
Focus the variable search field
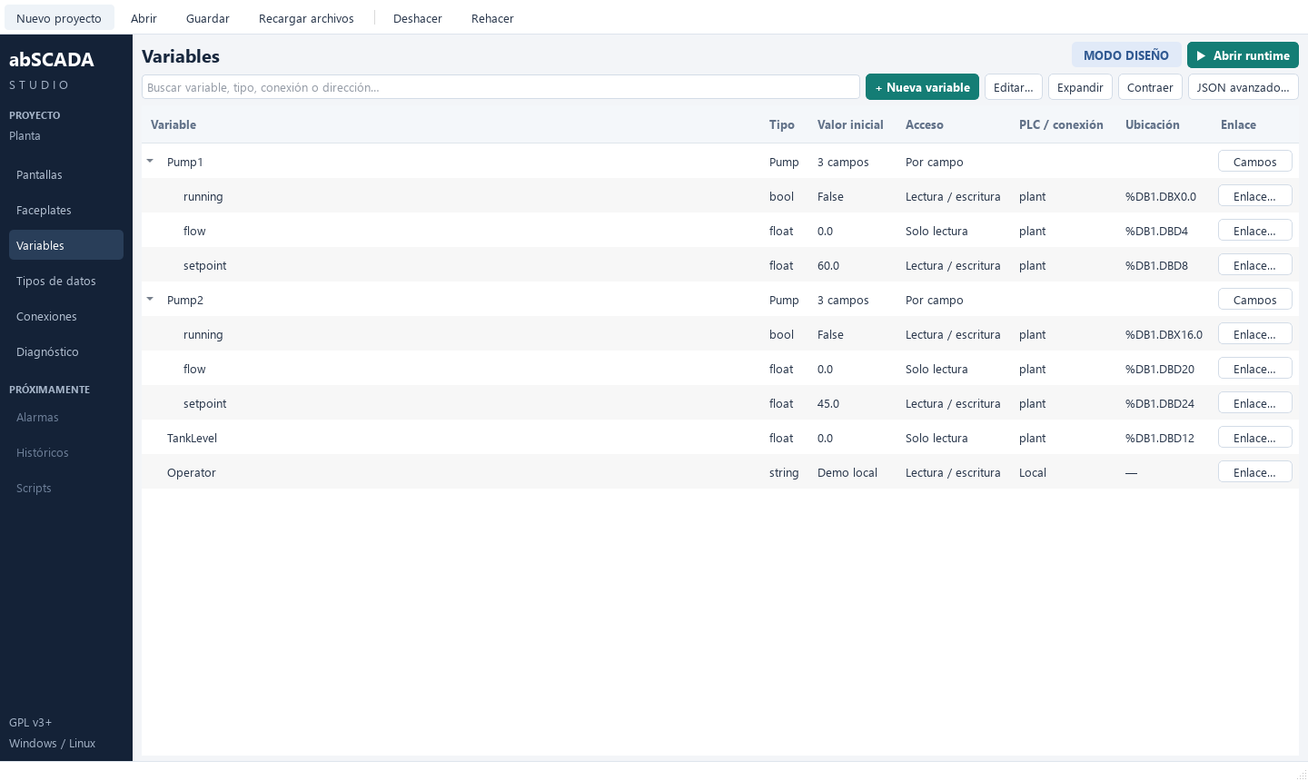(500, 87)
